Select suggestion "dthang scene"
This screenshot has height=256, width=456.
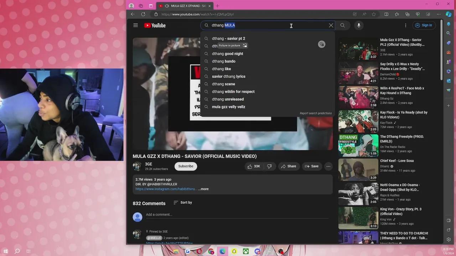tap(267, 84)
